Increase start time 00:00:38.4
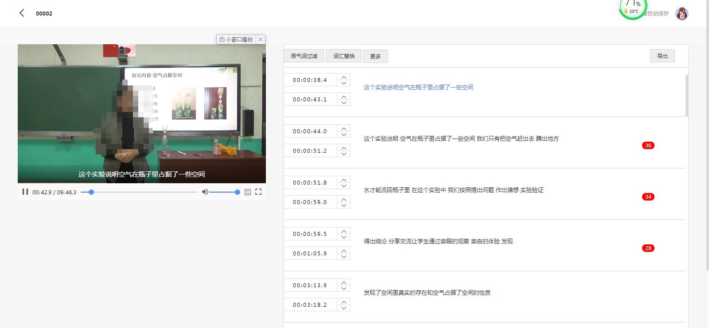The width and height of the screenshot is (709, 328). (344, 77)
